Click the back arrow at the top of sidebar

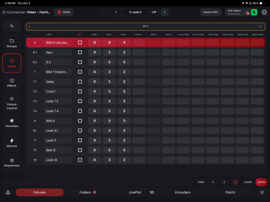point(12,26)
